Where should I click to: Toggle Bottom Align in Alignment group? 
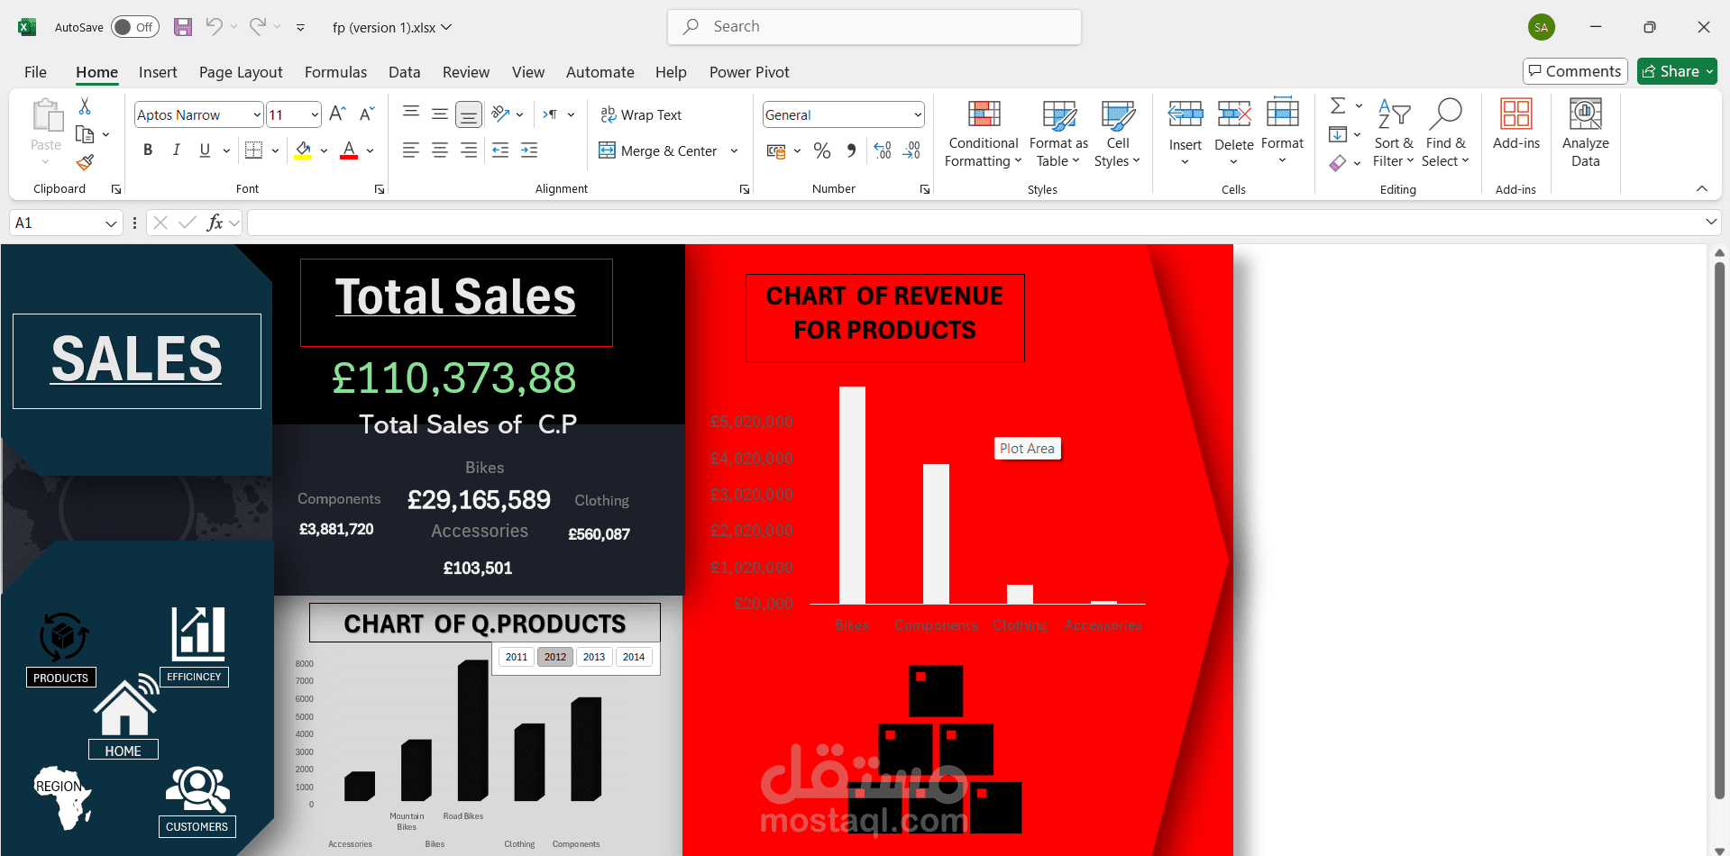(468, 114)
